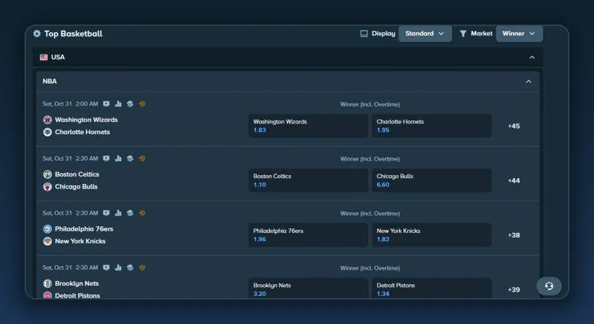The height and width of the screenshot is (324, 594).
Task: Click the New York Knicks team logo
Action: pos(47,241)
